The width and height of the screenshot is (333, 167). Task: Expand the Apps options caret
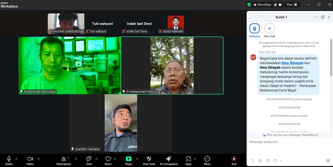195,159
